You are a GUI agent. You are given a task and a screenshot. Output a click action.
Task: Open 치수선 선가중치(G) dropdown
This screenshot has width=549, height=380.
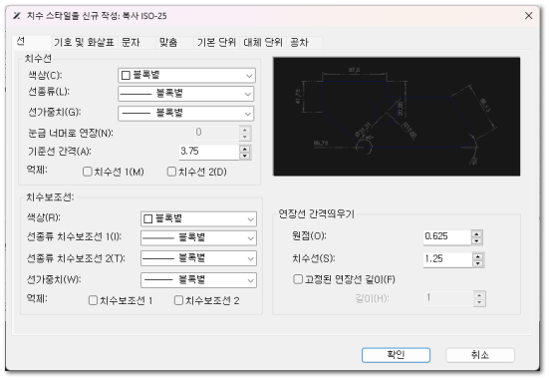coord(186,114)
